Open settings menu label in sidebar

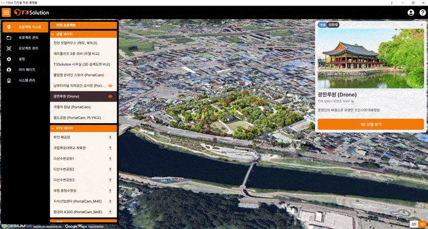[x=22, y=59]
